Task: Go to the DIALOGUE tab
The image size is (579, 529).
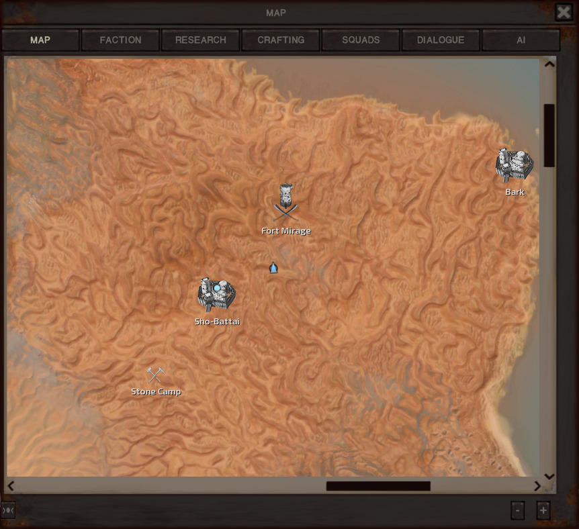Action: (x=441, y=40)
